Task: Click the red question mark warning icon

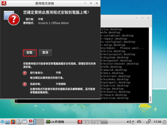Action: [14, 19]
